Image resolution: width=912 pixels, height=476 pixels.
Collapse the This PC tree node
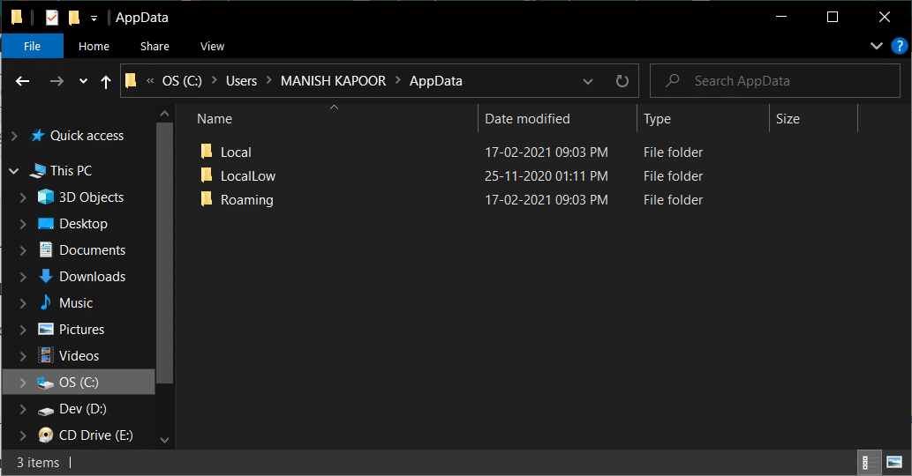(14, 171)
